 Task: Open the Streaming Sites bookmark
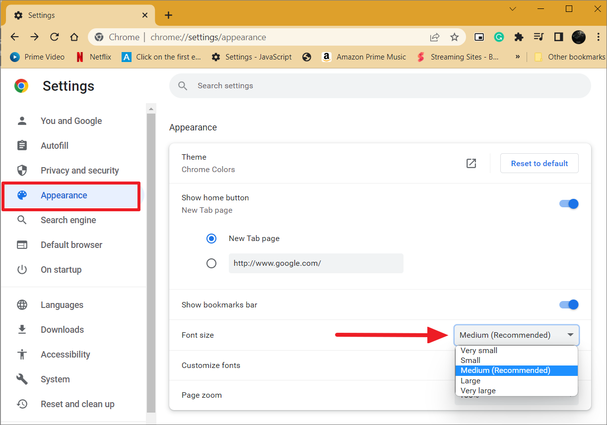[458, 57]
